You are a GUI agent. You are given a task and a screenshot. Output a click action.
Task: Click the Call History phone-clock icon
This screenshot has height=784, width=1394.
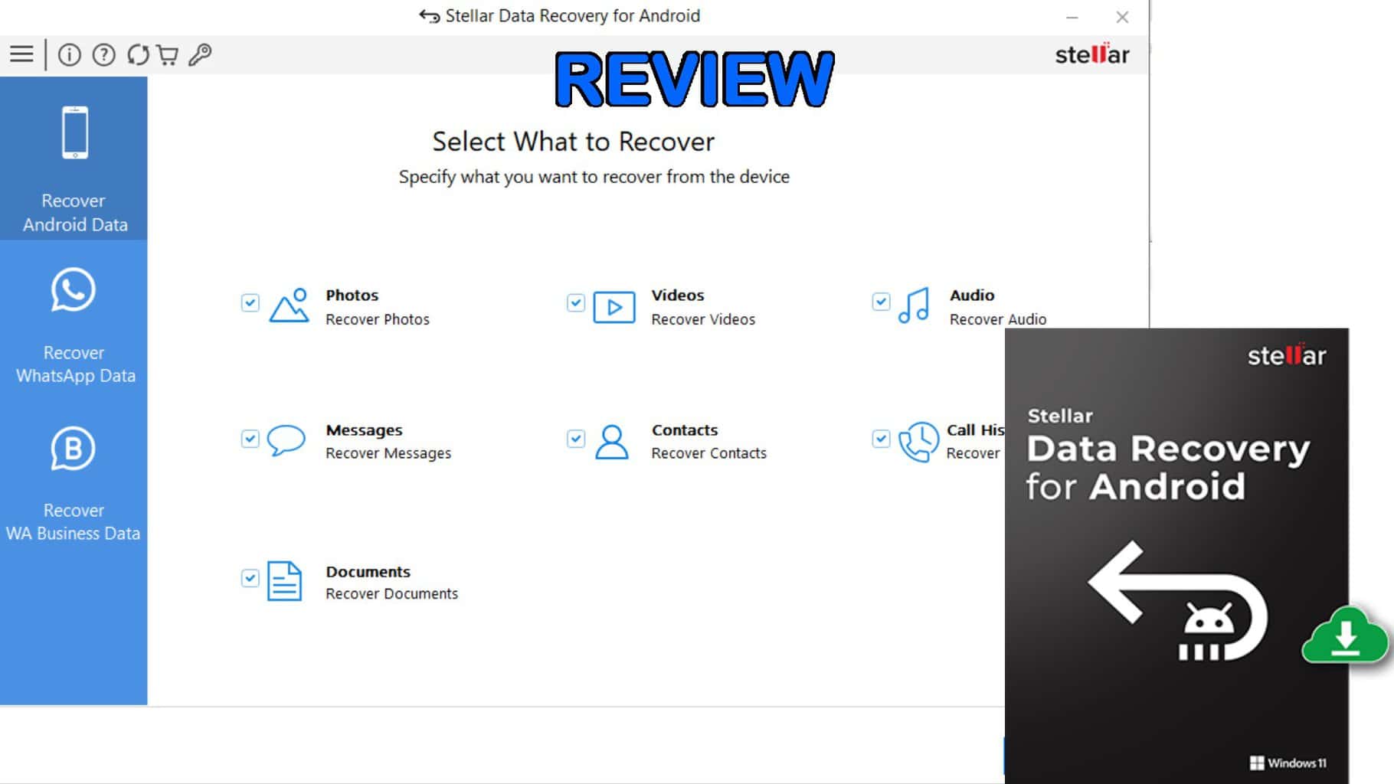pos(918,442)
